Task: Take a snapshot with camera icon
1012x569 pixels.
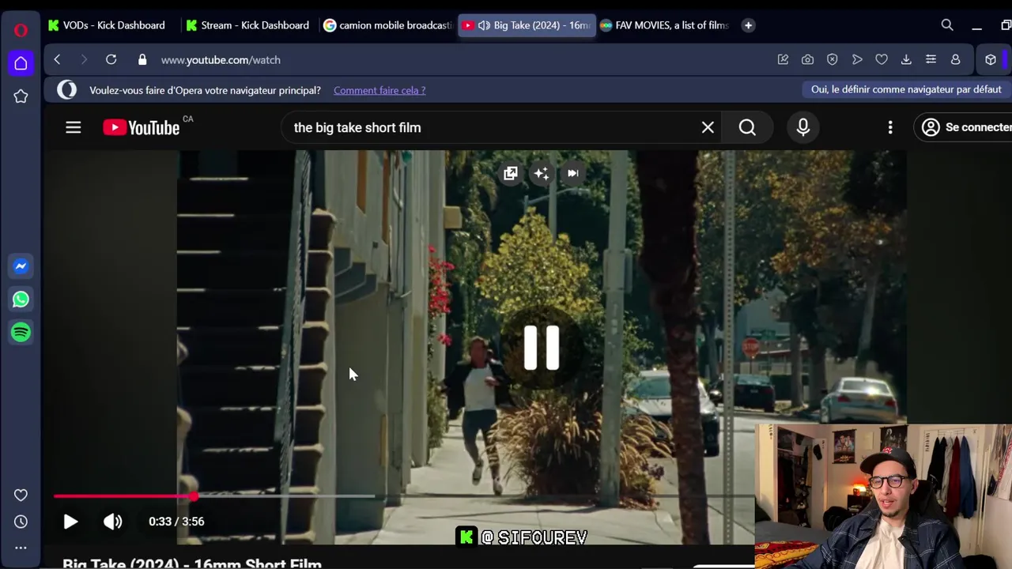Action: click(x=807, y=59)
